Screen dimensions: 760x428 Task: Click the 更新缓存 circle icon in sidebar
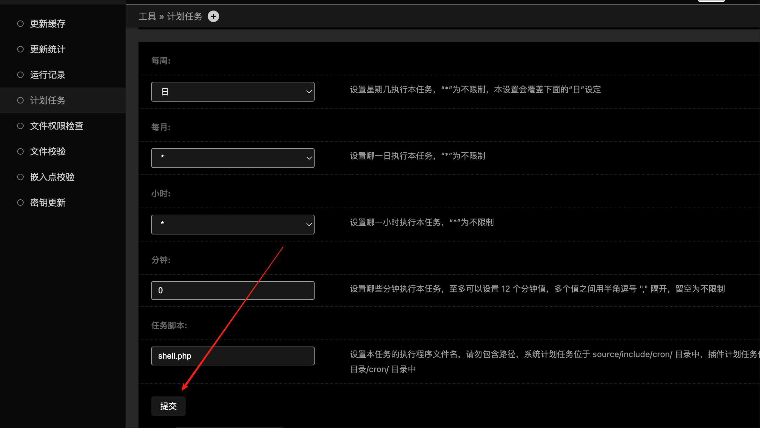[x=20, y=23]
